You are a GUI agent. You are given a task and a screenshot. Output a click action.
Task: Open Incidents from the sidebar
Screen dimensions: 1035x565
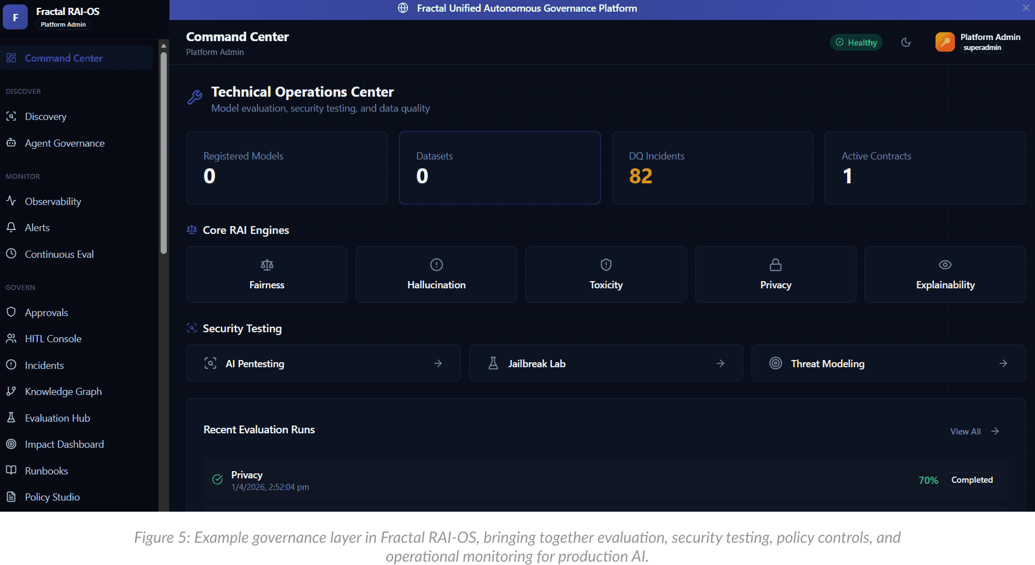(77, 365)
